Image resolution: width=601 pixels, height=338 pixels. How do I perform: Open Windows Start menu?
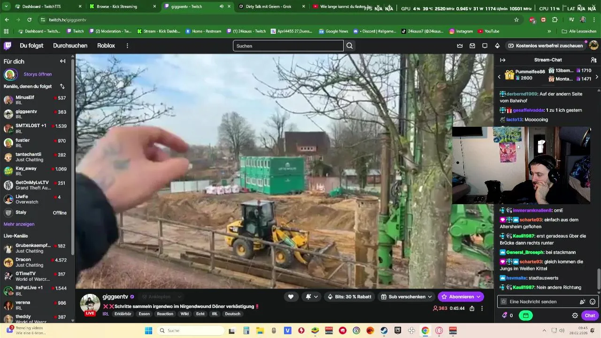tap(148, 330)
